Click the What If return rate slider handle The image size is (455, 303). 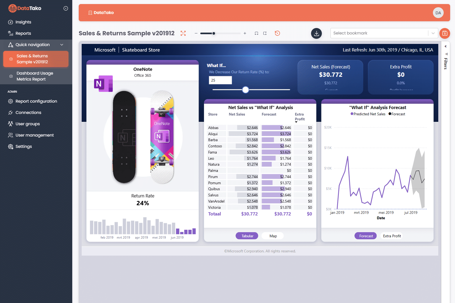[x=245, y=90]
